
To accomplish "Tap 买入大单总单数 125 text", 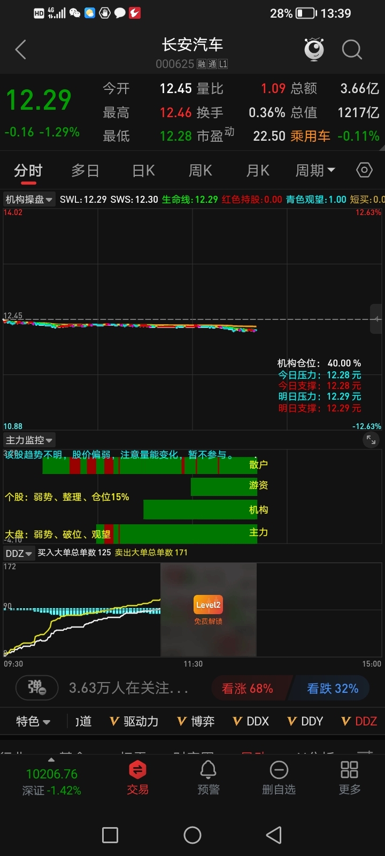I will 74,553.
